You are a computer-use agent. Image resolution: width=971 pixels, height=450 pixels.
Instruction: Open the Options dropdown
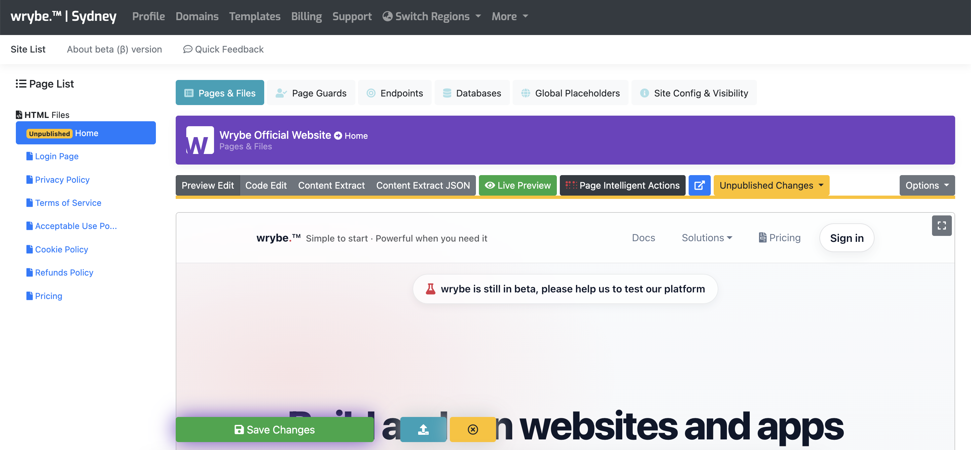click(927, 185)
